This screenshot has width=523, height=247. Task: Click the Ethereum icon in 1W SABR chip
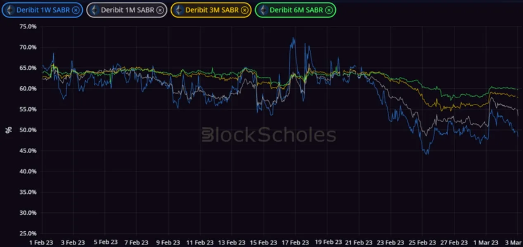tap(10, 10)
